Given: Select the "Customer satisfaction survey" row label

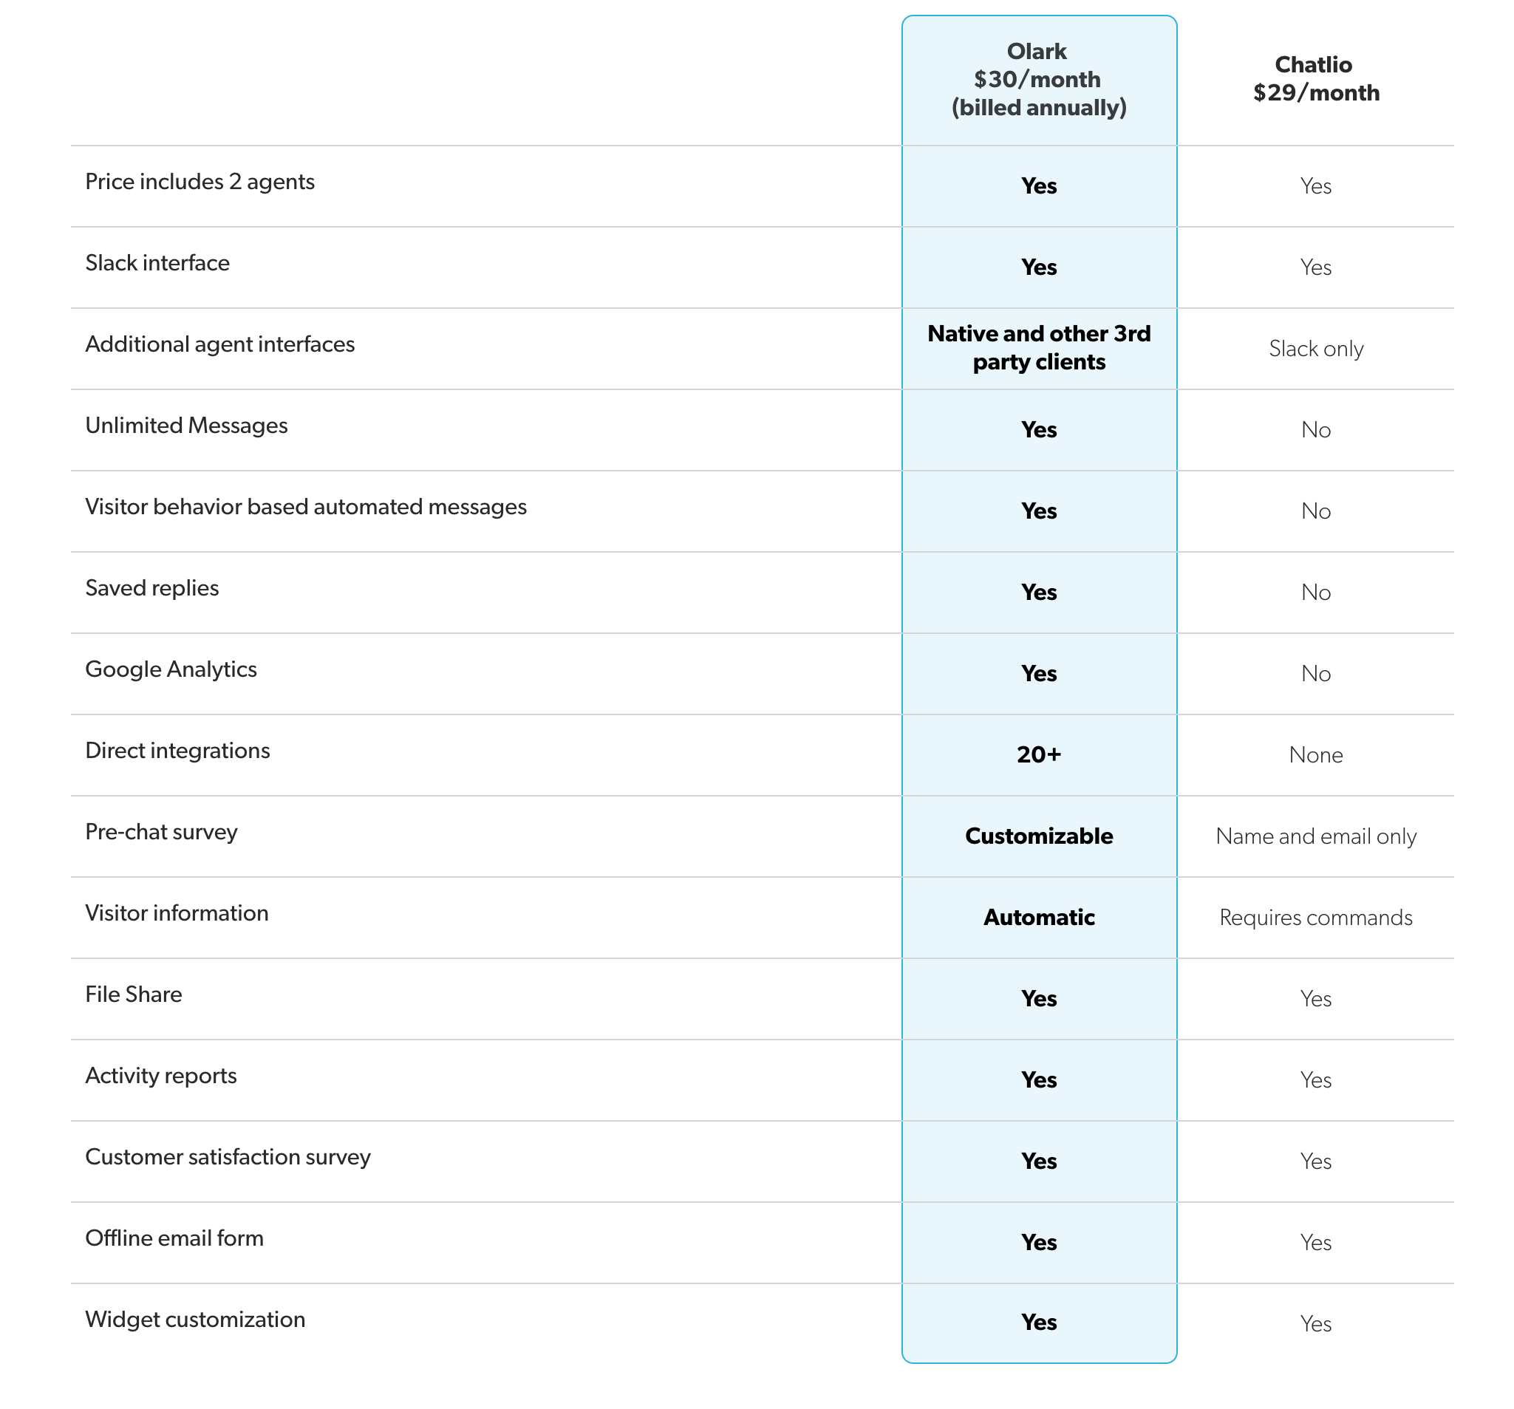Looking at the screenshot, I should pyautogui.click(x=228, y=1157).
